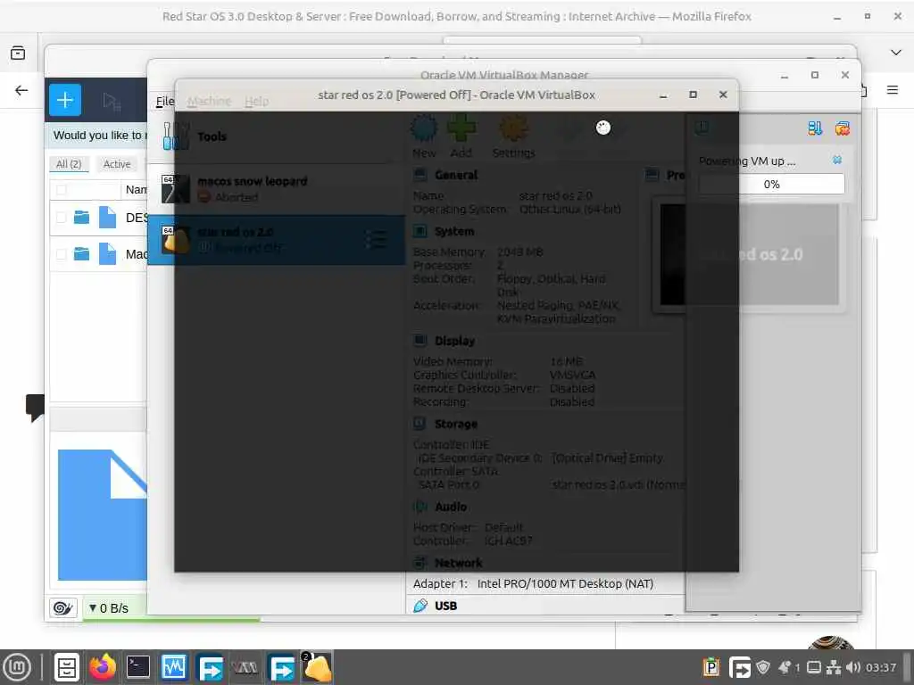Tick the checkbox in the Mac download row
The width and height of the screenshot is (914, 685).
(61, 254)
